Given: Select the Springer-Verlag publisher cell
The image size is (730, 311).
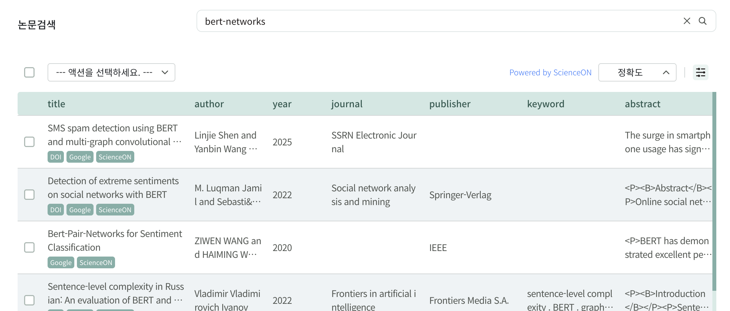Looking at the screenshot, I should [x=460, y=195].
